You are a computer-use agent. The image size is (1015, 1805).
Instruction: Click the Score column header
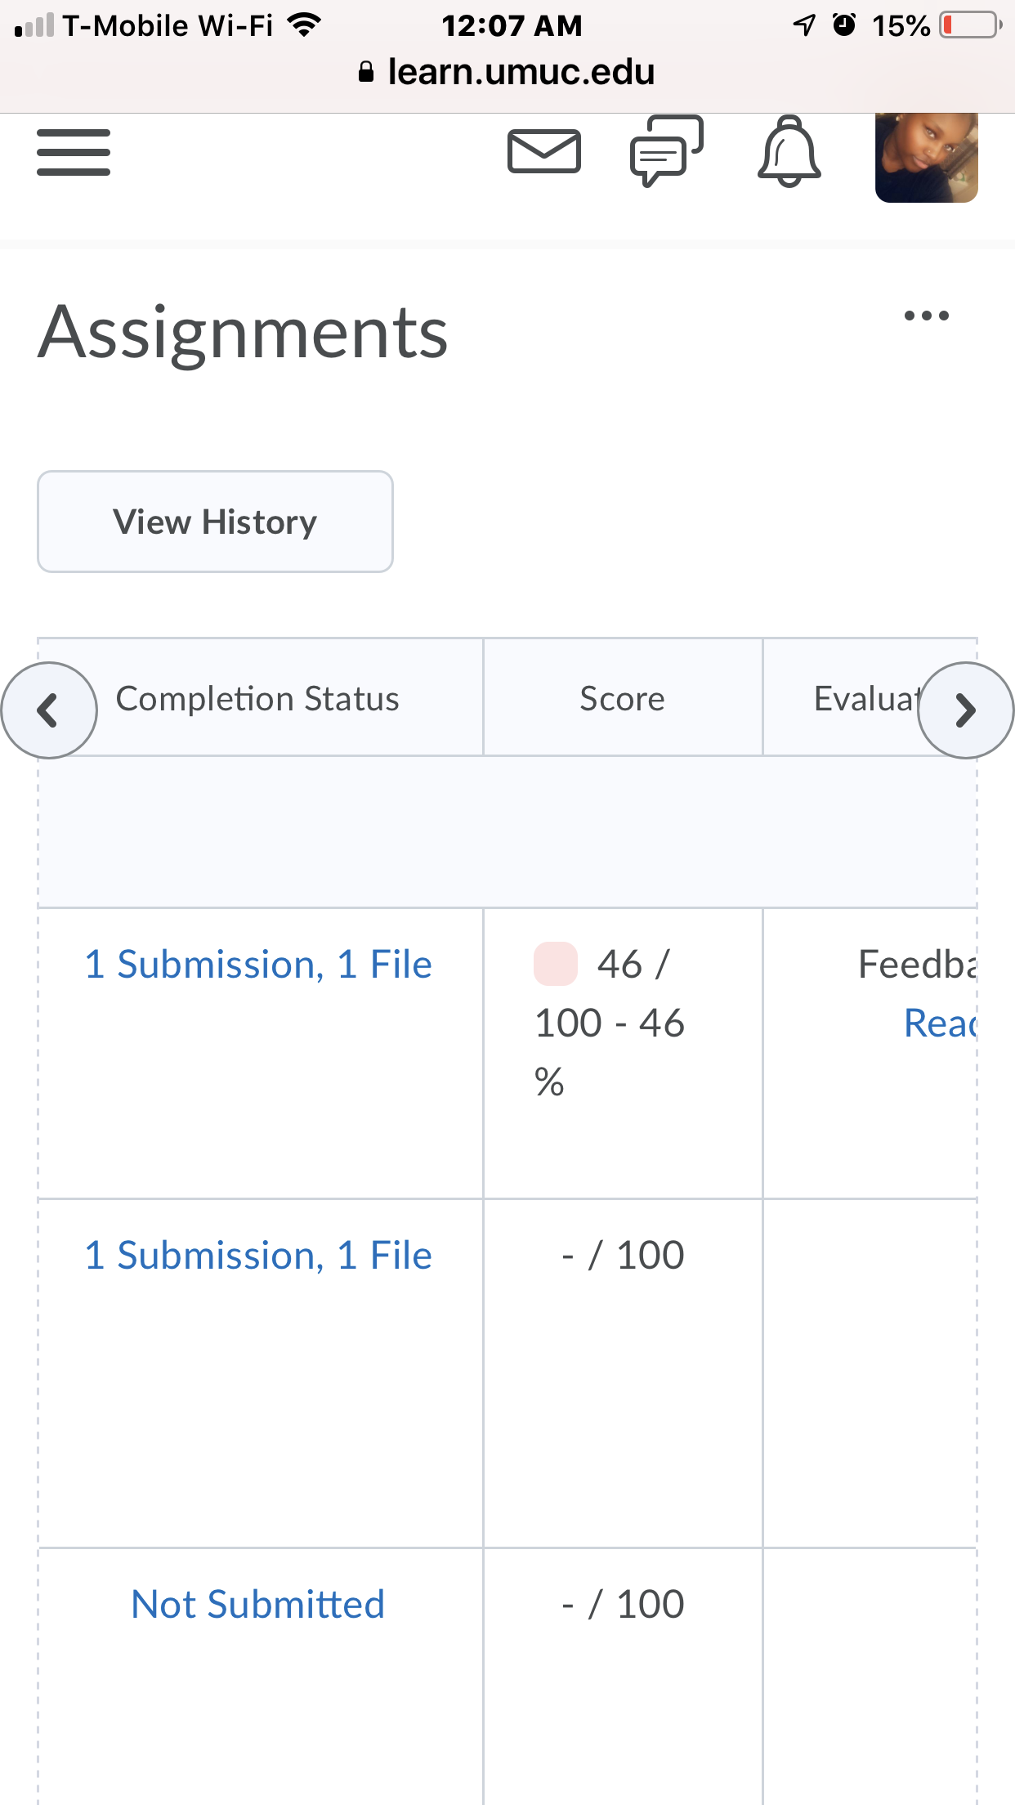click(x=623, y=699)
